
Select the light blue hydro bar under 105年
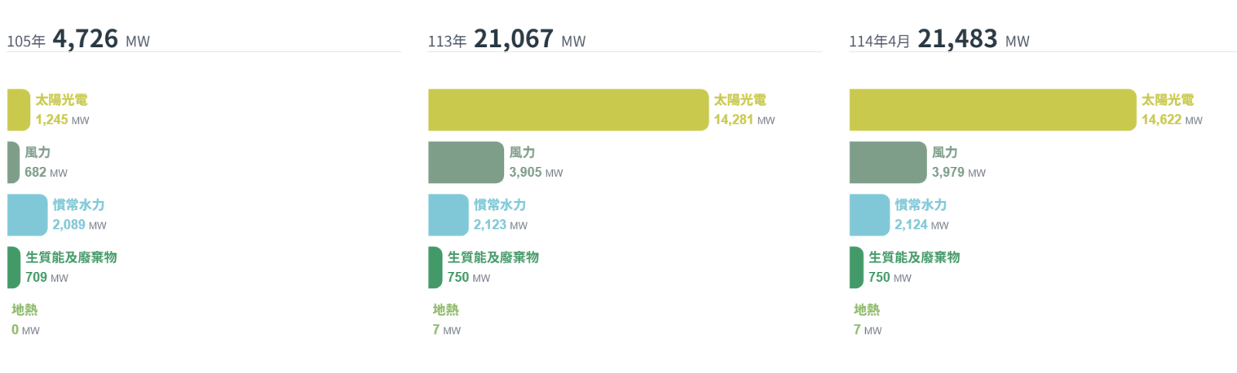coord(27,215)
